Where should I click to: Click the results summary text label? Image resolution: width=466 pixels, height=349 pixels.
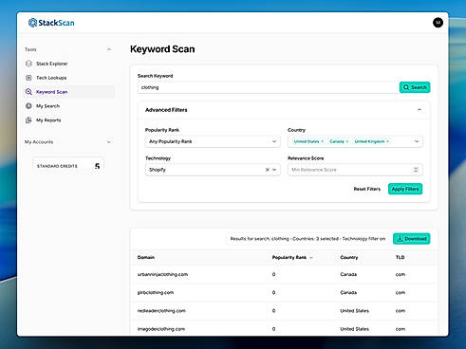tap(308, 239)
